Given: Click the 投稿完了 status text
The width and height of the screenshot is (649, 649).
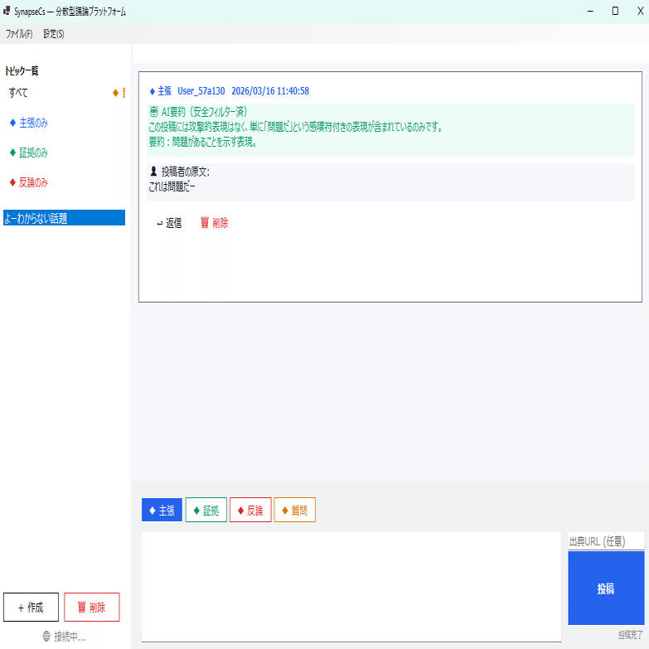Looking at the screenshot, I should (x=631, y=635).
